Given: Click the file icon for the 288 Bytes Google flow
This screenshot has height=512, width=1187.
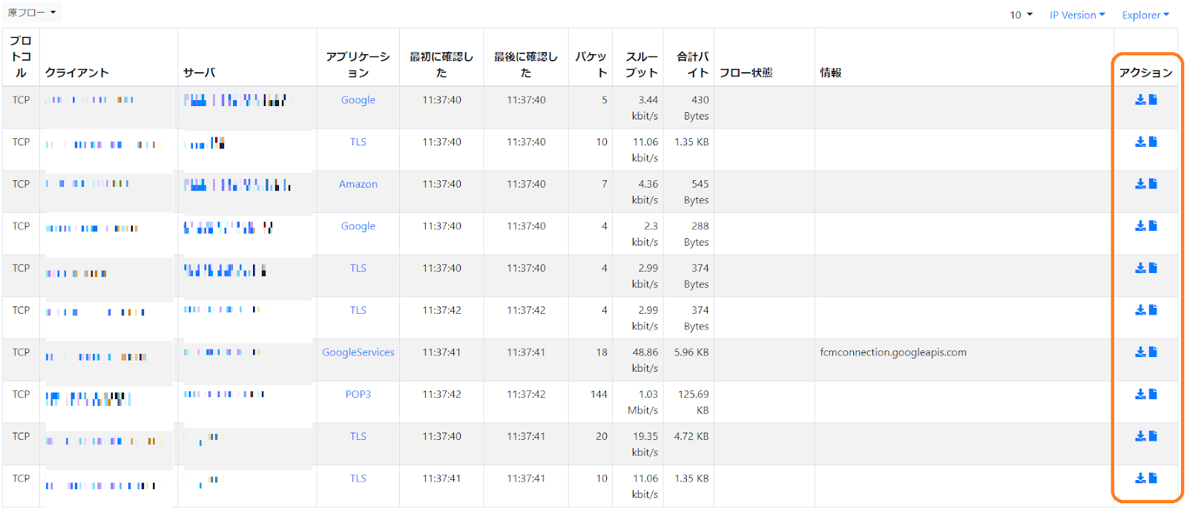Looking at the screenshot, I should pos(1153,226).
